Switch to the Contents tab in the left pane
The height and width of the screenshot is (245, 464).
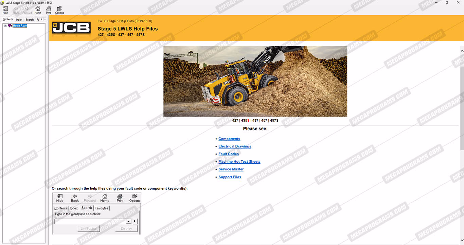(8, 20)
